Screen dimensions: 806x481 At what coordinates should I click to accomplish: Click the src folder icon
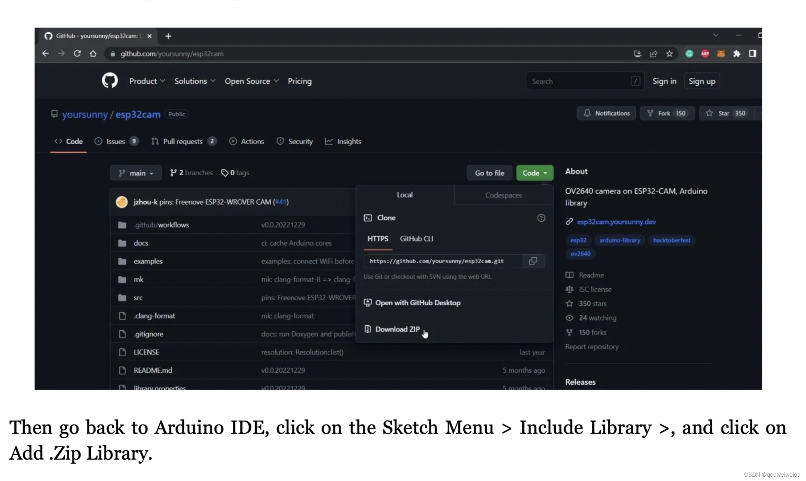pyautogui.click(x=122, y=298)
